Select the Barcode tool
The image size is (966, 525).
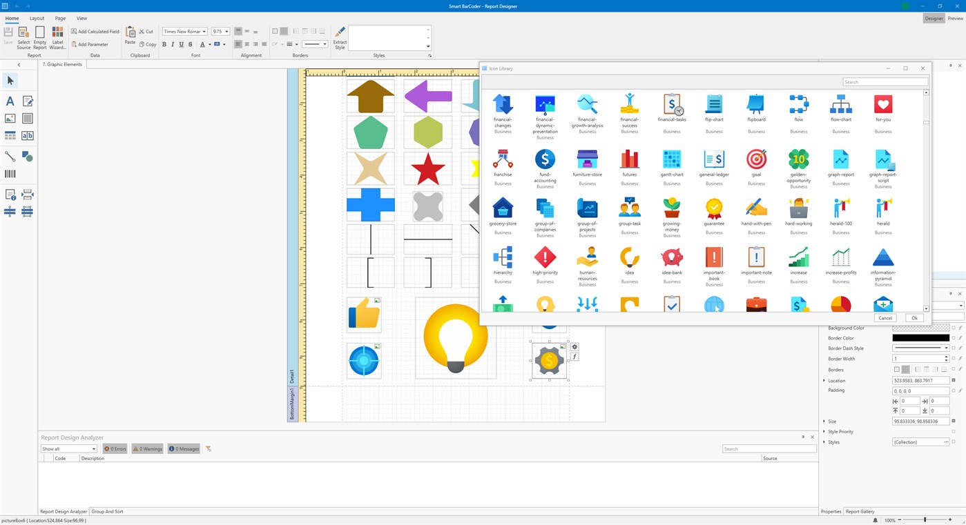click(10, 173)
